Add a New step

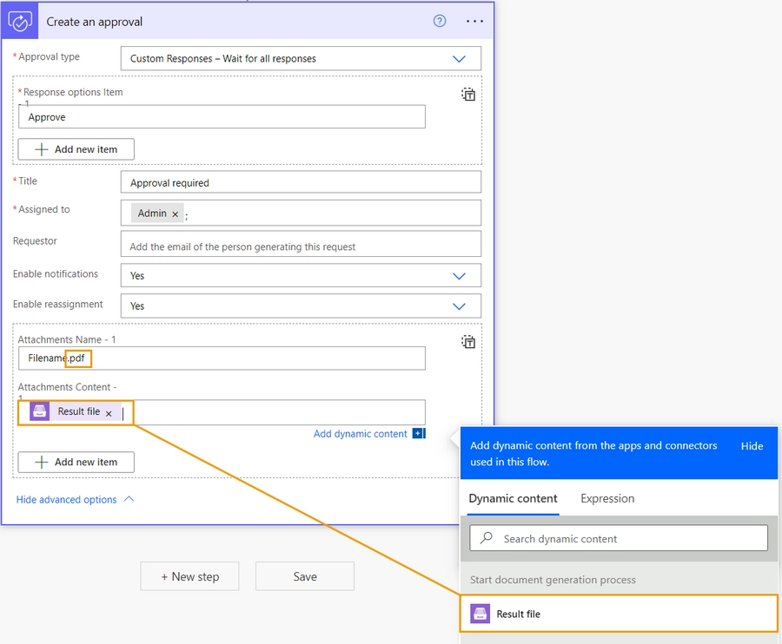(x=189, y=576)
